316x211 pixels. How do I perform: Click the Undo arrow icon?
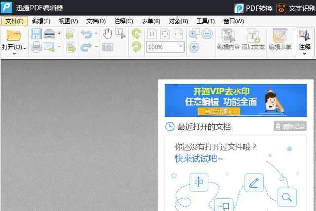click(86, 34)
